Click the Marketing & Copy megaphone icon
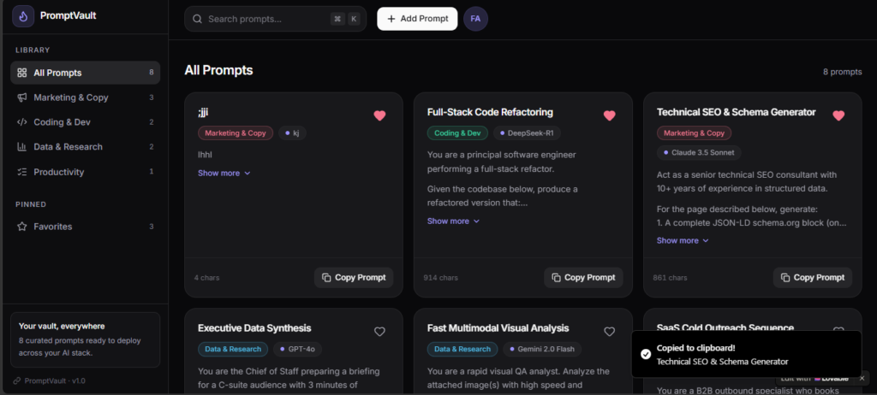The height and width of the screenshot is (395, 877). 22,97
